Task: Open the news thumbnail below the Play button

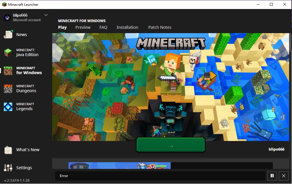Action: pyautogui.click(x=120, y=165)
